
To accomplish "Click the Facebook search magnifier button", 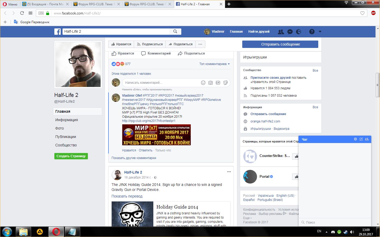I will [x=175, y=31].
